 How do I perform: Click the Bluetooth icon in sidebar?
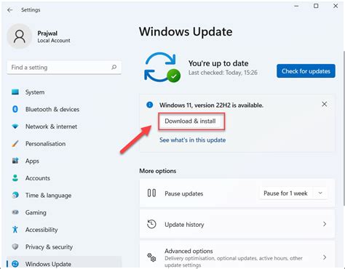15,109
